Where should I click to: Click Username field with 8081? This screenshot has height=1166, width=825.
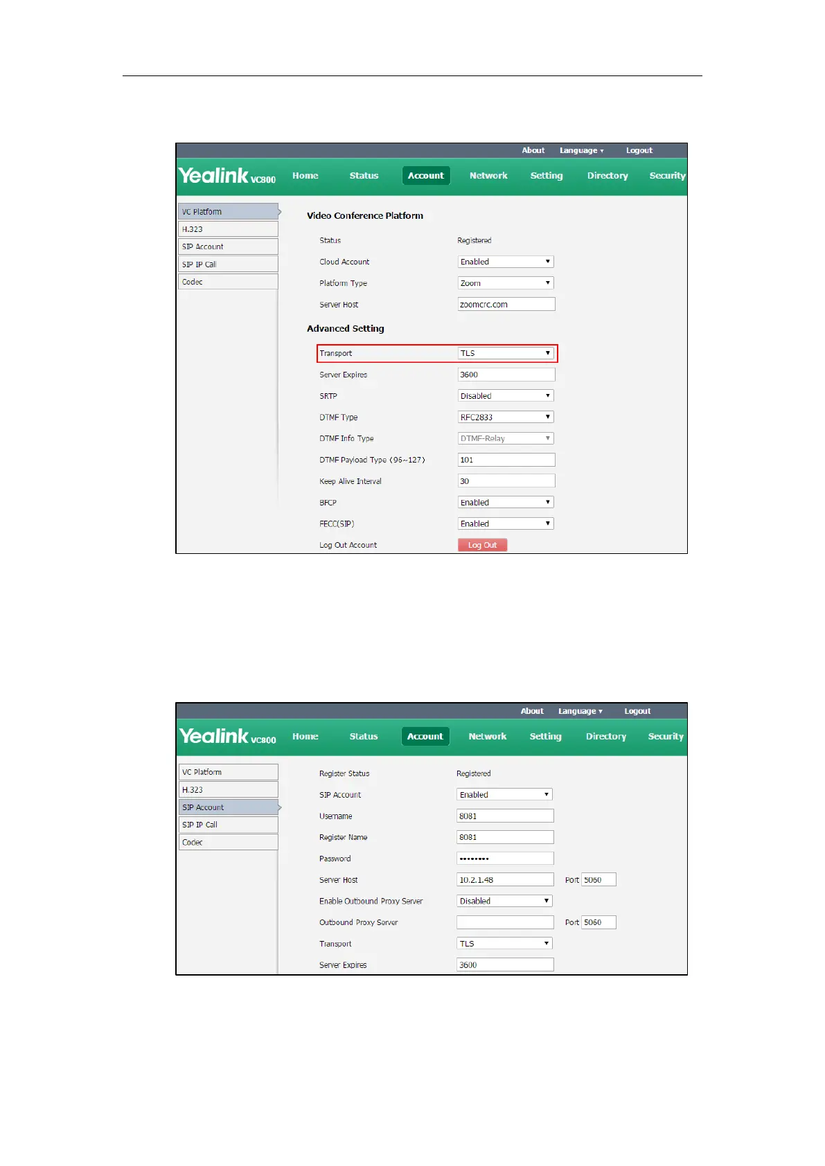[x=505, y=816]
